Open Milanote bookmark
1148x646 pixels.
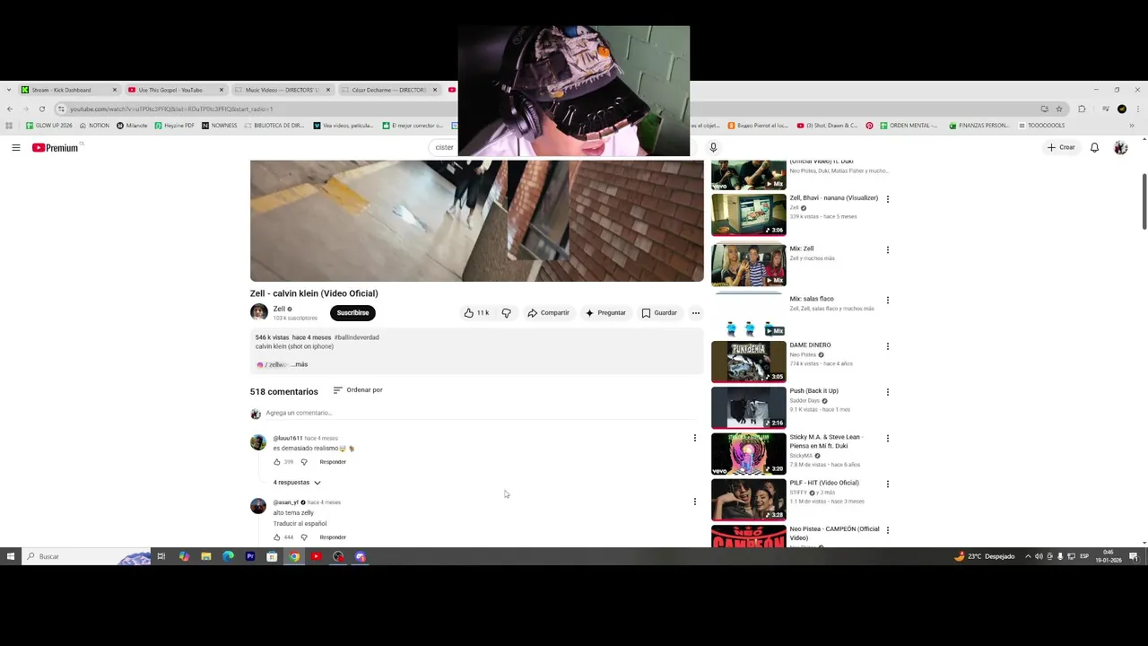[132, 126]
